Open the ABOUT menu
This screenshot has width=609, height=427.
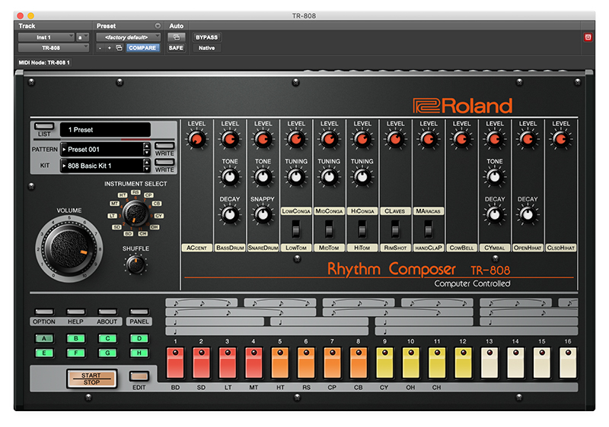click(x=107, y=312)
